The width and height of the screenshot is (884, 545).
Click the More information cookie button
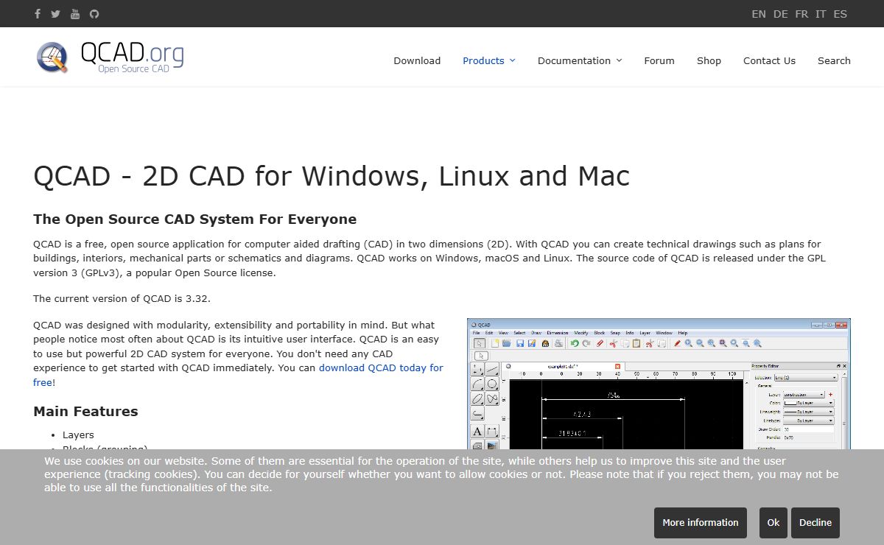pos(701,523)
